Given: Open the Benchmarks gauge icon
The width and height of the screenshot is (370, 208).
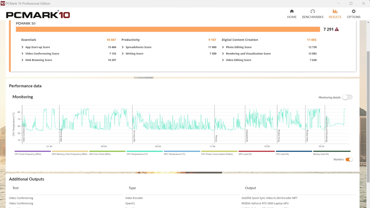Looking at the screenshot, I should point(313,11).
